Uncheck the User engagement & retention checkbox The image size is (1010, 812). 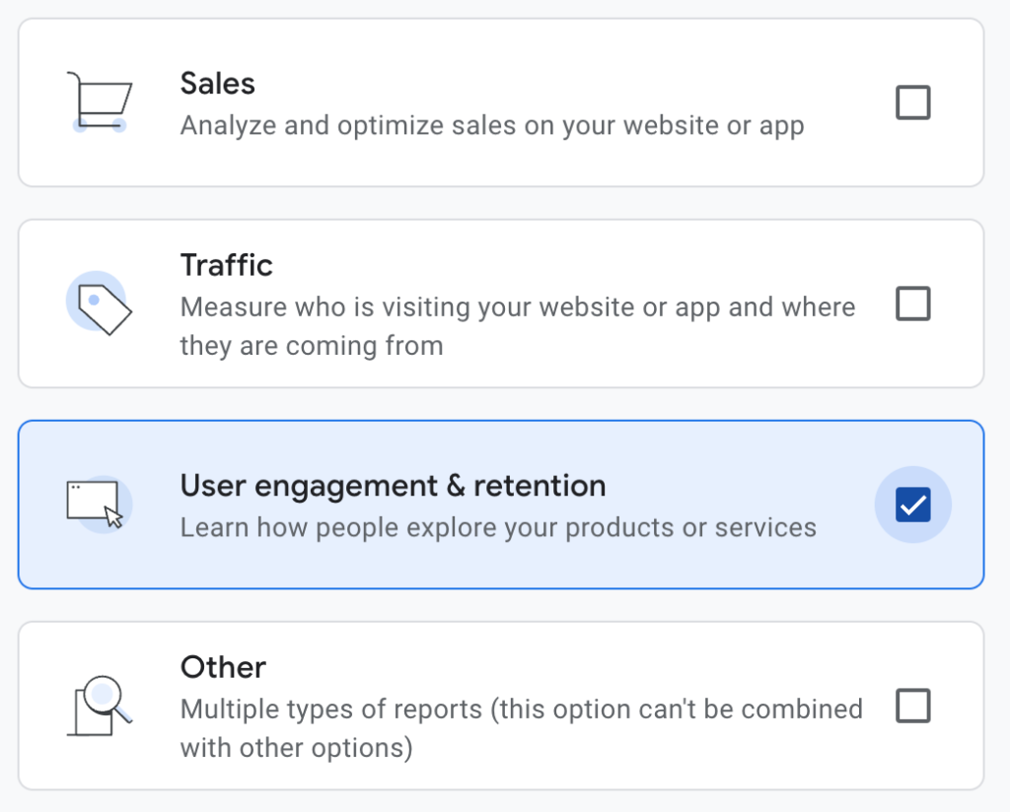pos(912,506)
